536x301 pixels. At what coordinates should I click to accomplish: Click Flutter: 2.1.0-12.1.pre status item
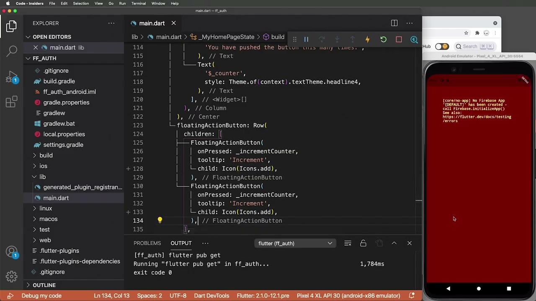(263, 296)
